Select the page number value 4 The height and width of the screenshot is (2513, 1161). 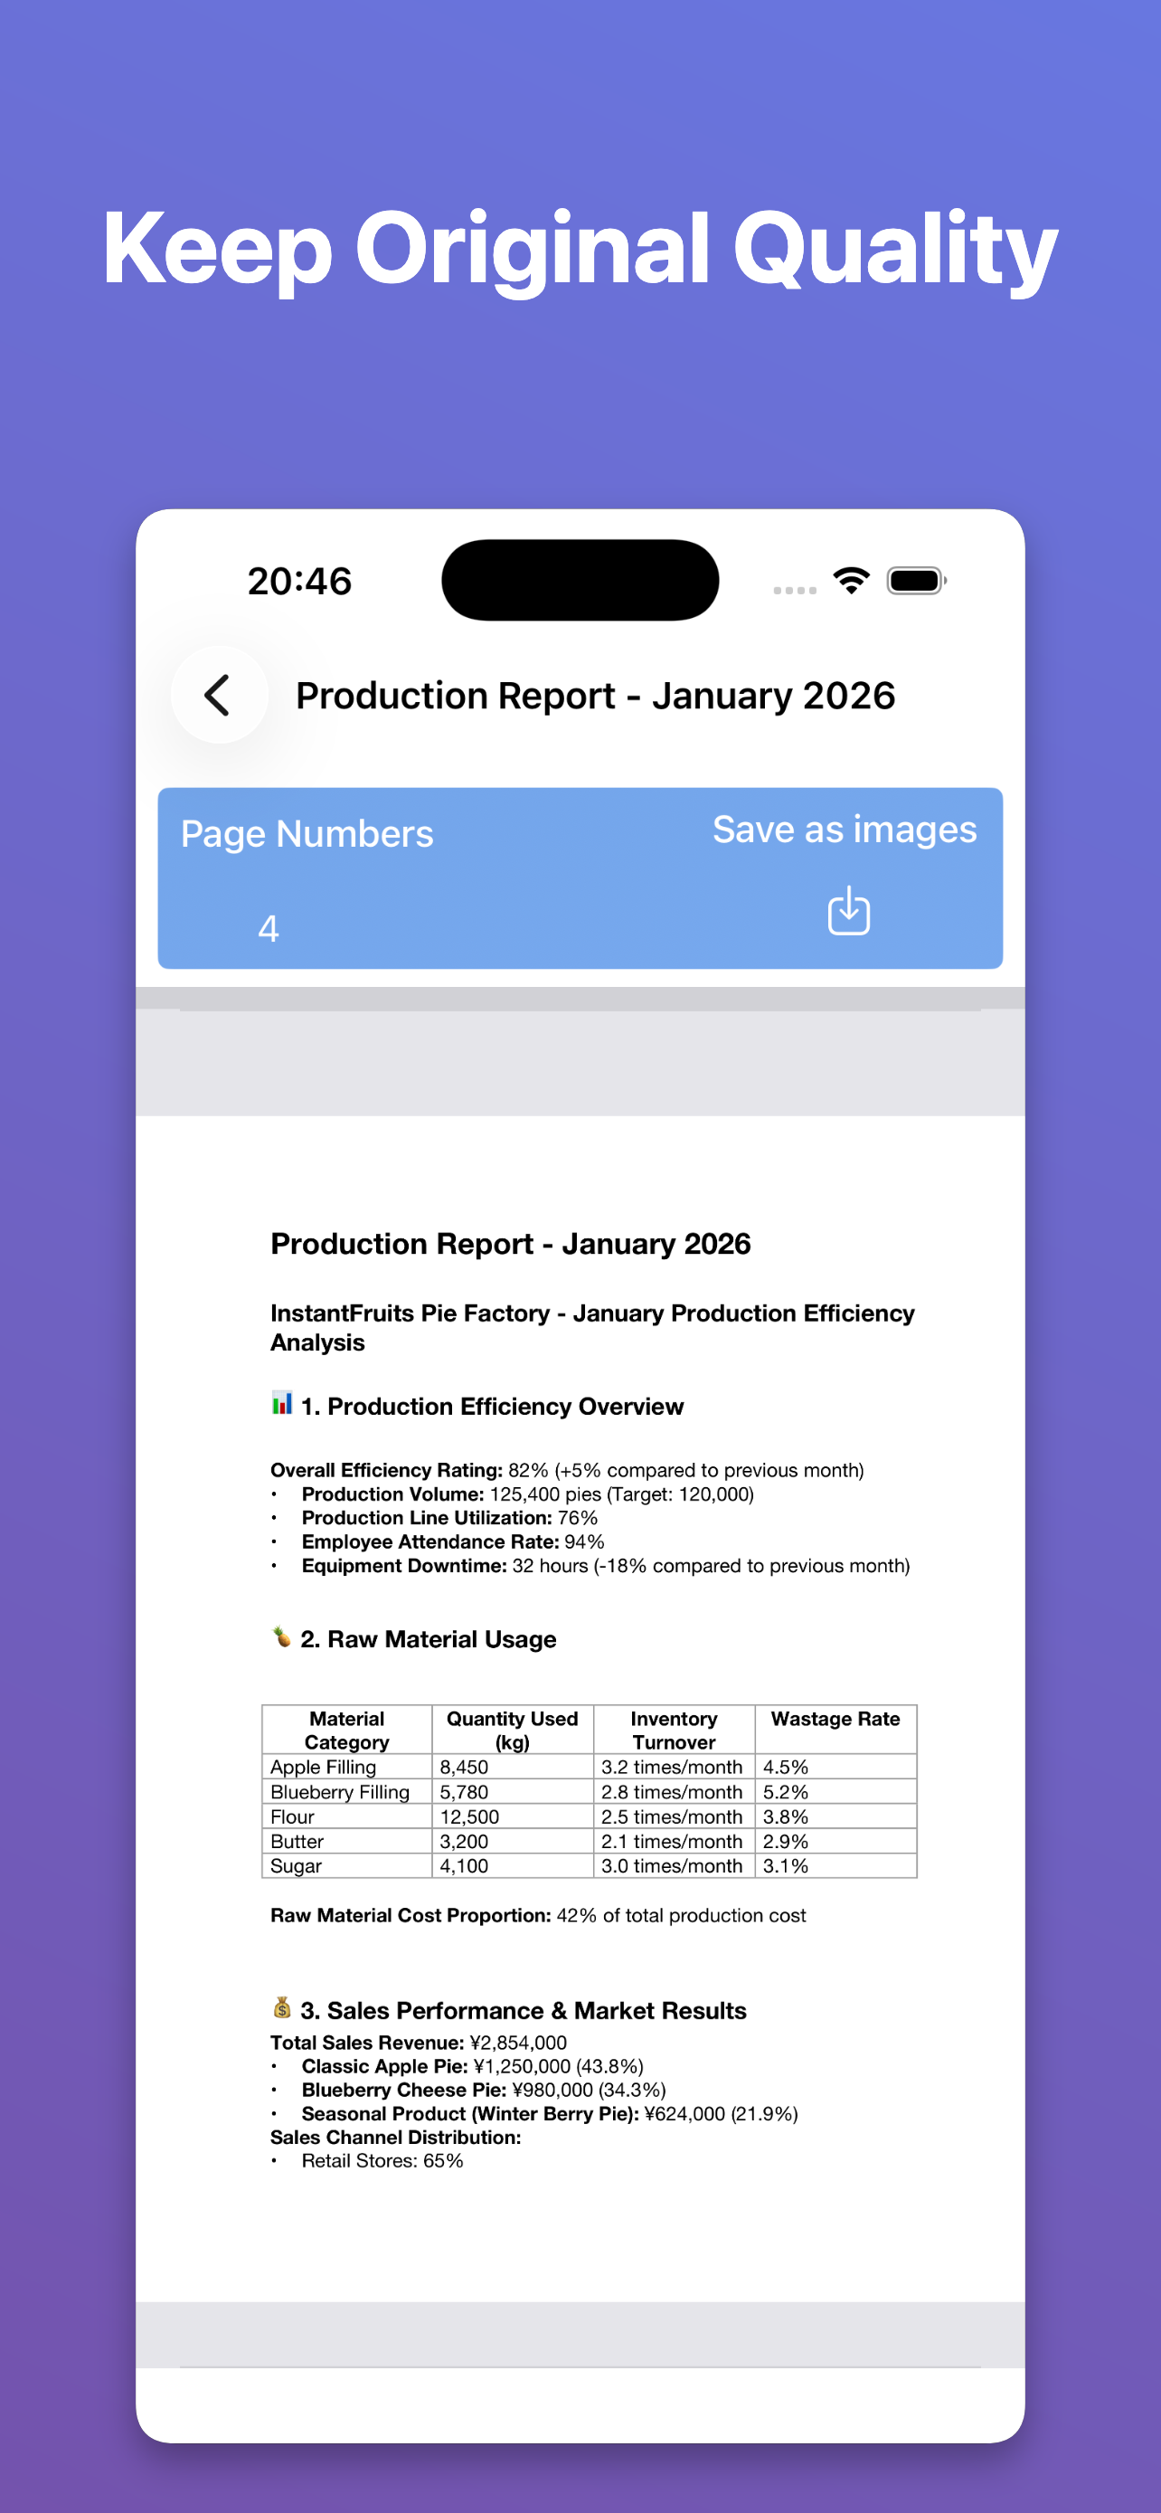tap(269, 929)
